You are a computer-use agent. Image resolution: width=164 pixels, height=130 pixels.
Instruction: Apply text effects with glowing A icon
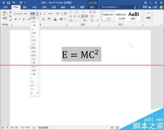tap(43, 19)
